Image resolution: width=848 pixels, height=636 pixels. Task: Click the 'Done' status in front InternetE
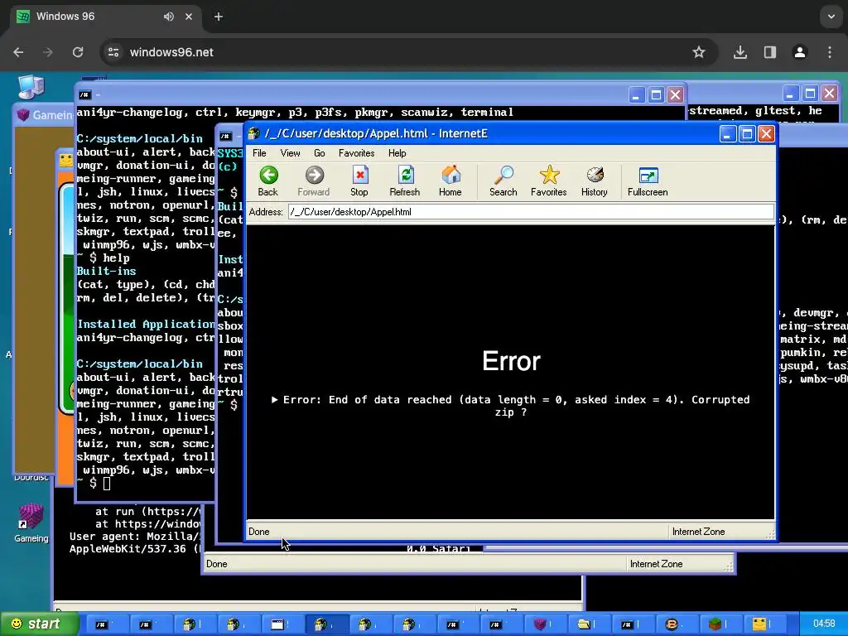coord(259,532)
